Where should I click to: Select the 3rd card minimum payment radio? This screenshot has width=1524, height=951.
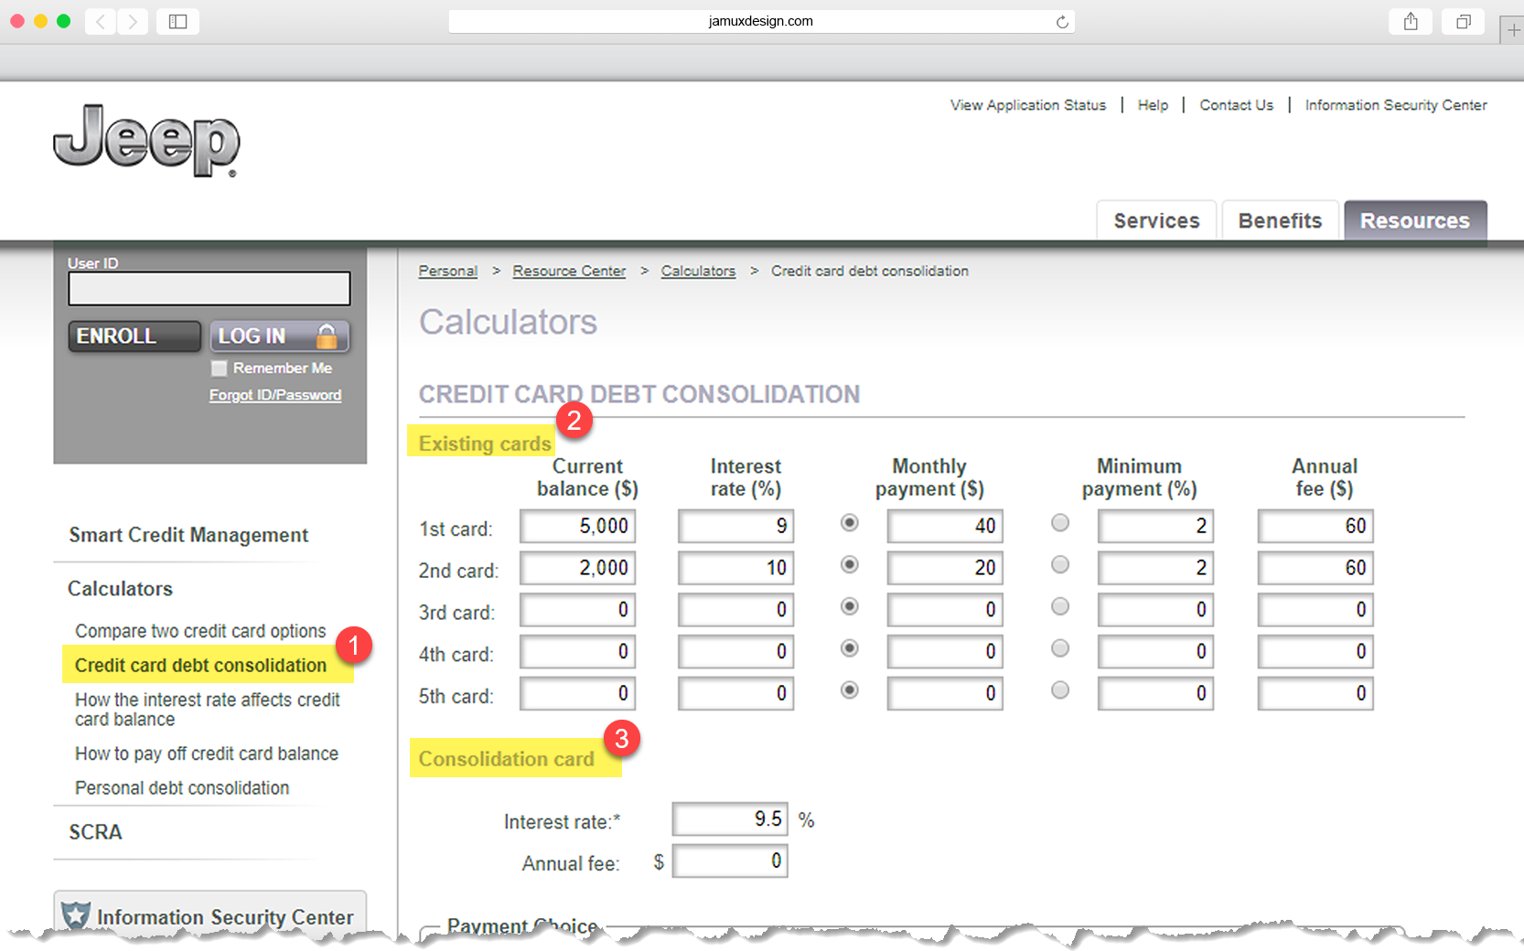[x=1060, y=606]
